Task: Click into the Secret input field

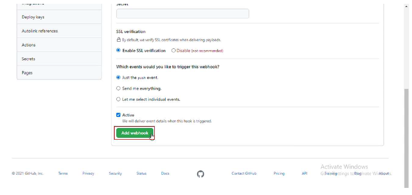Action: [x=183, y=14]
